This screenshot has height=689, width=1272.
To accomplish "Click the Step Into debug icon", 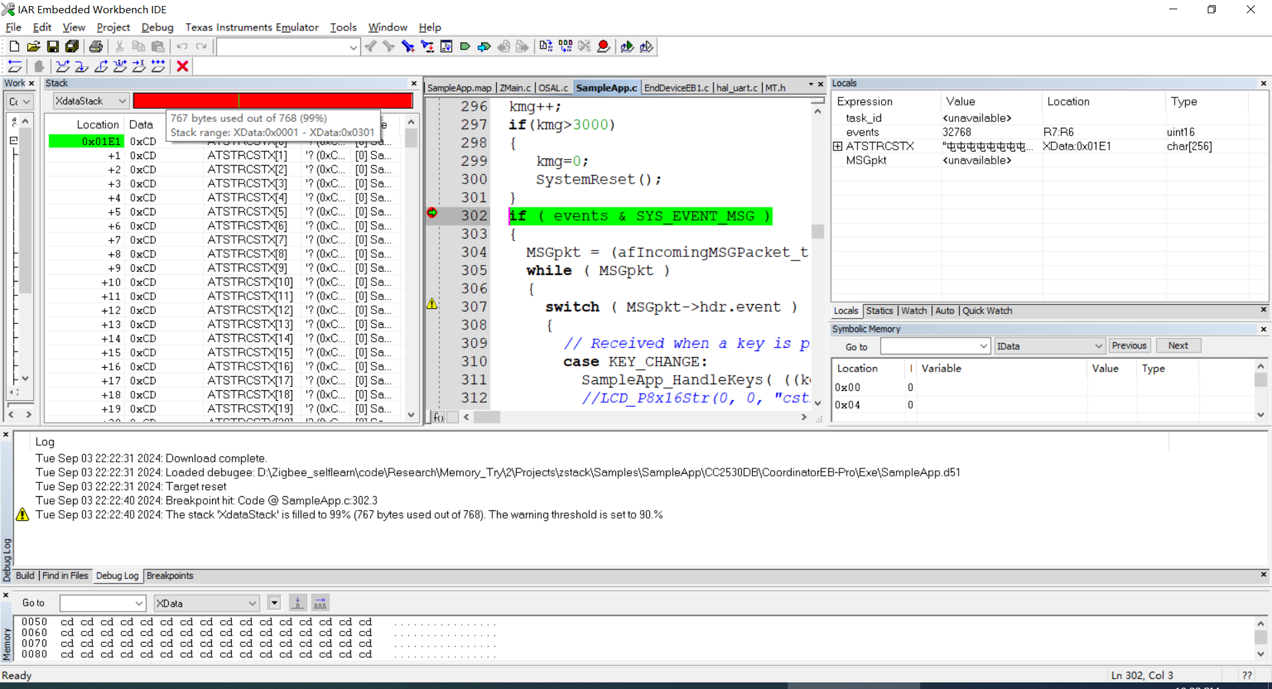I will 81,66.
